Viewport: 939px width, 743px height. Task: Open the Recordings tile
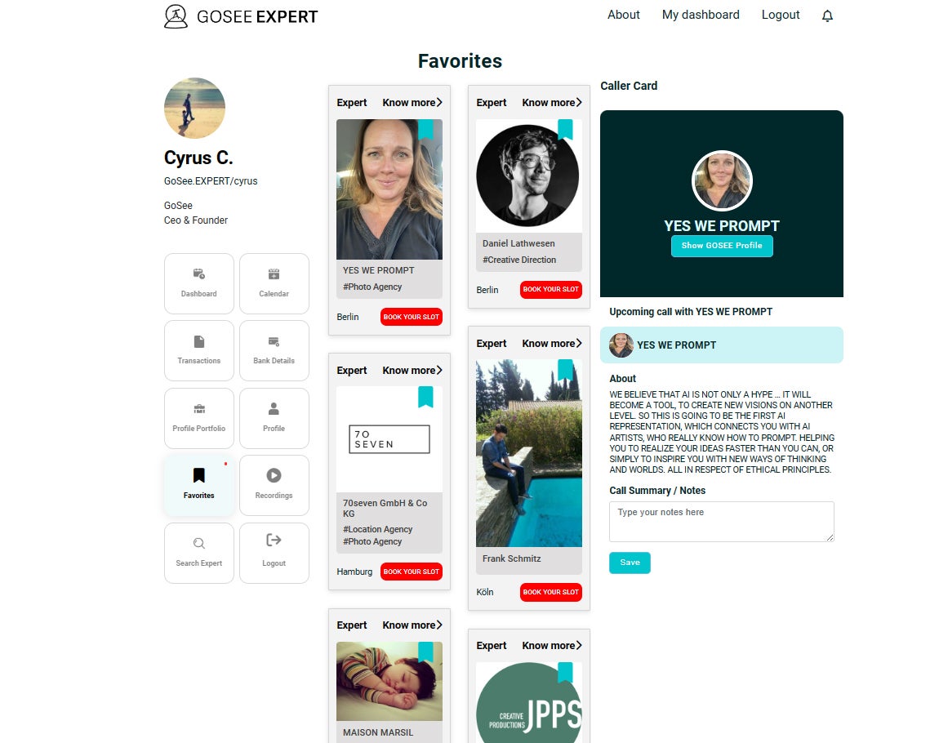click(x=274, y=485)
